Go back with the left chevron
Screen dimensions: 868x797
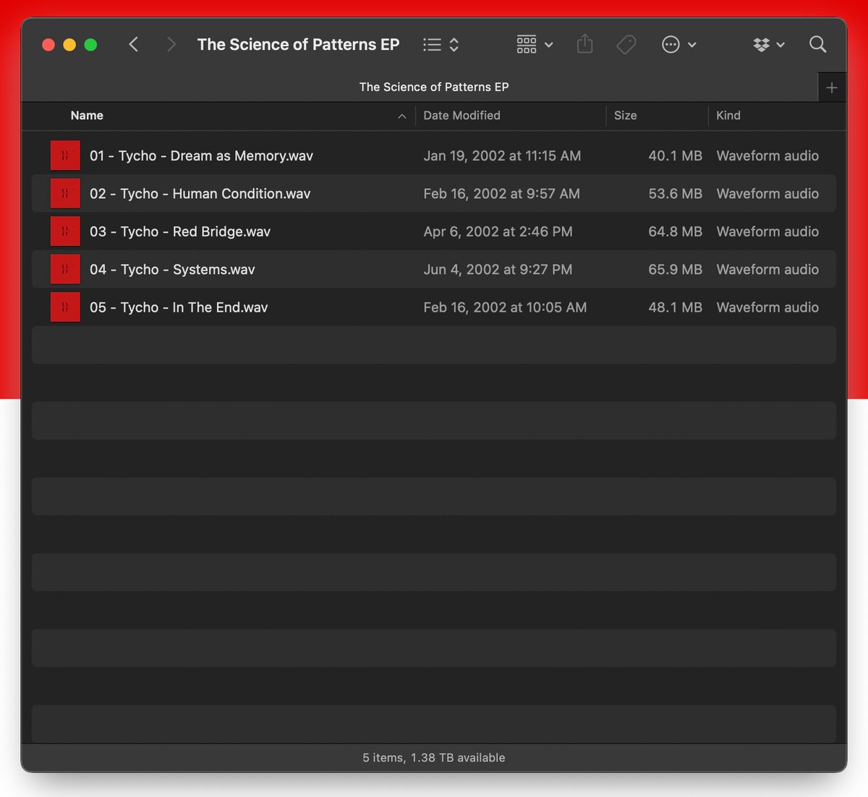point(134,45)
